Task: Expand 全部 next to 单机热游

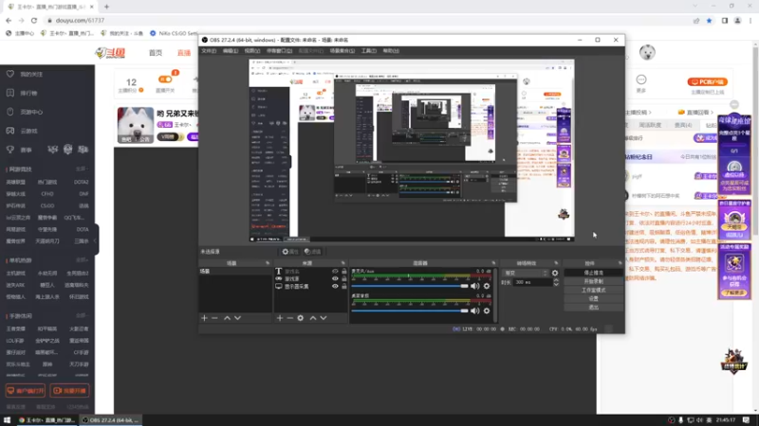Action: click(81, 260)
